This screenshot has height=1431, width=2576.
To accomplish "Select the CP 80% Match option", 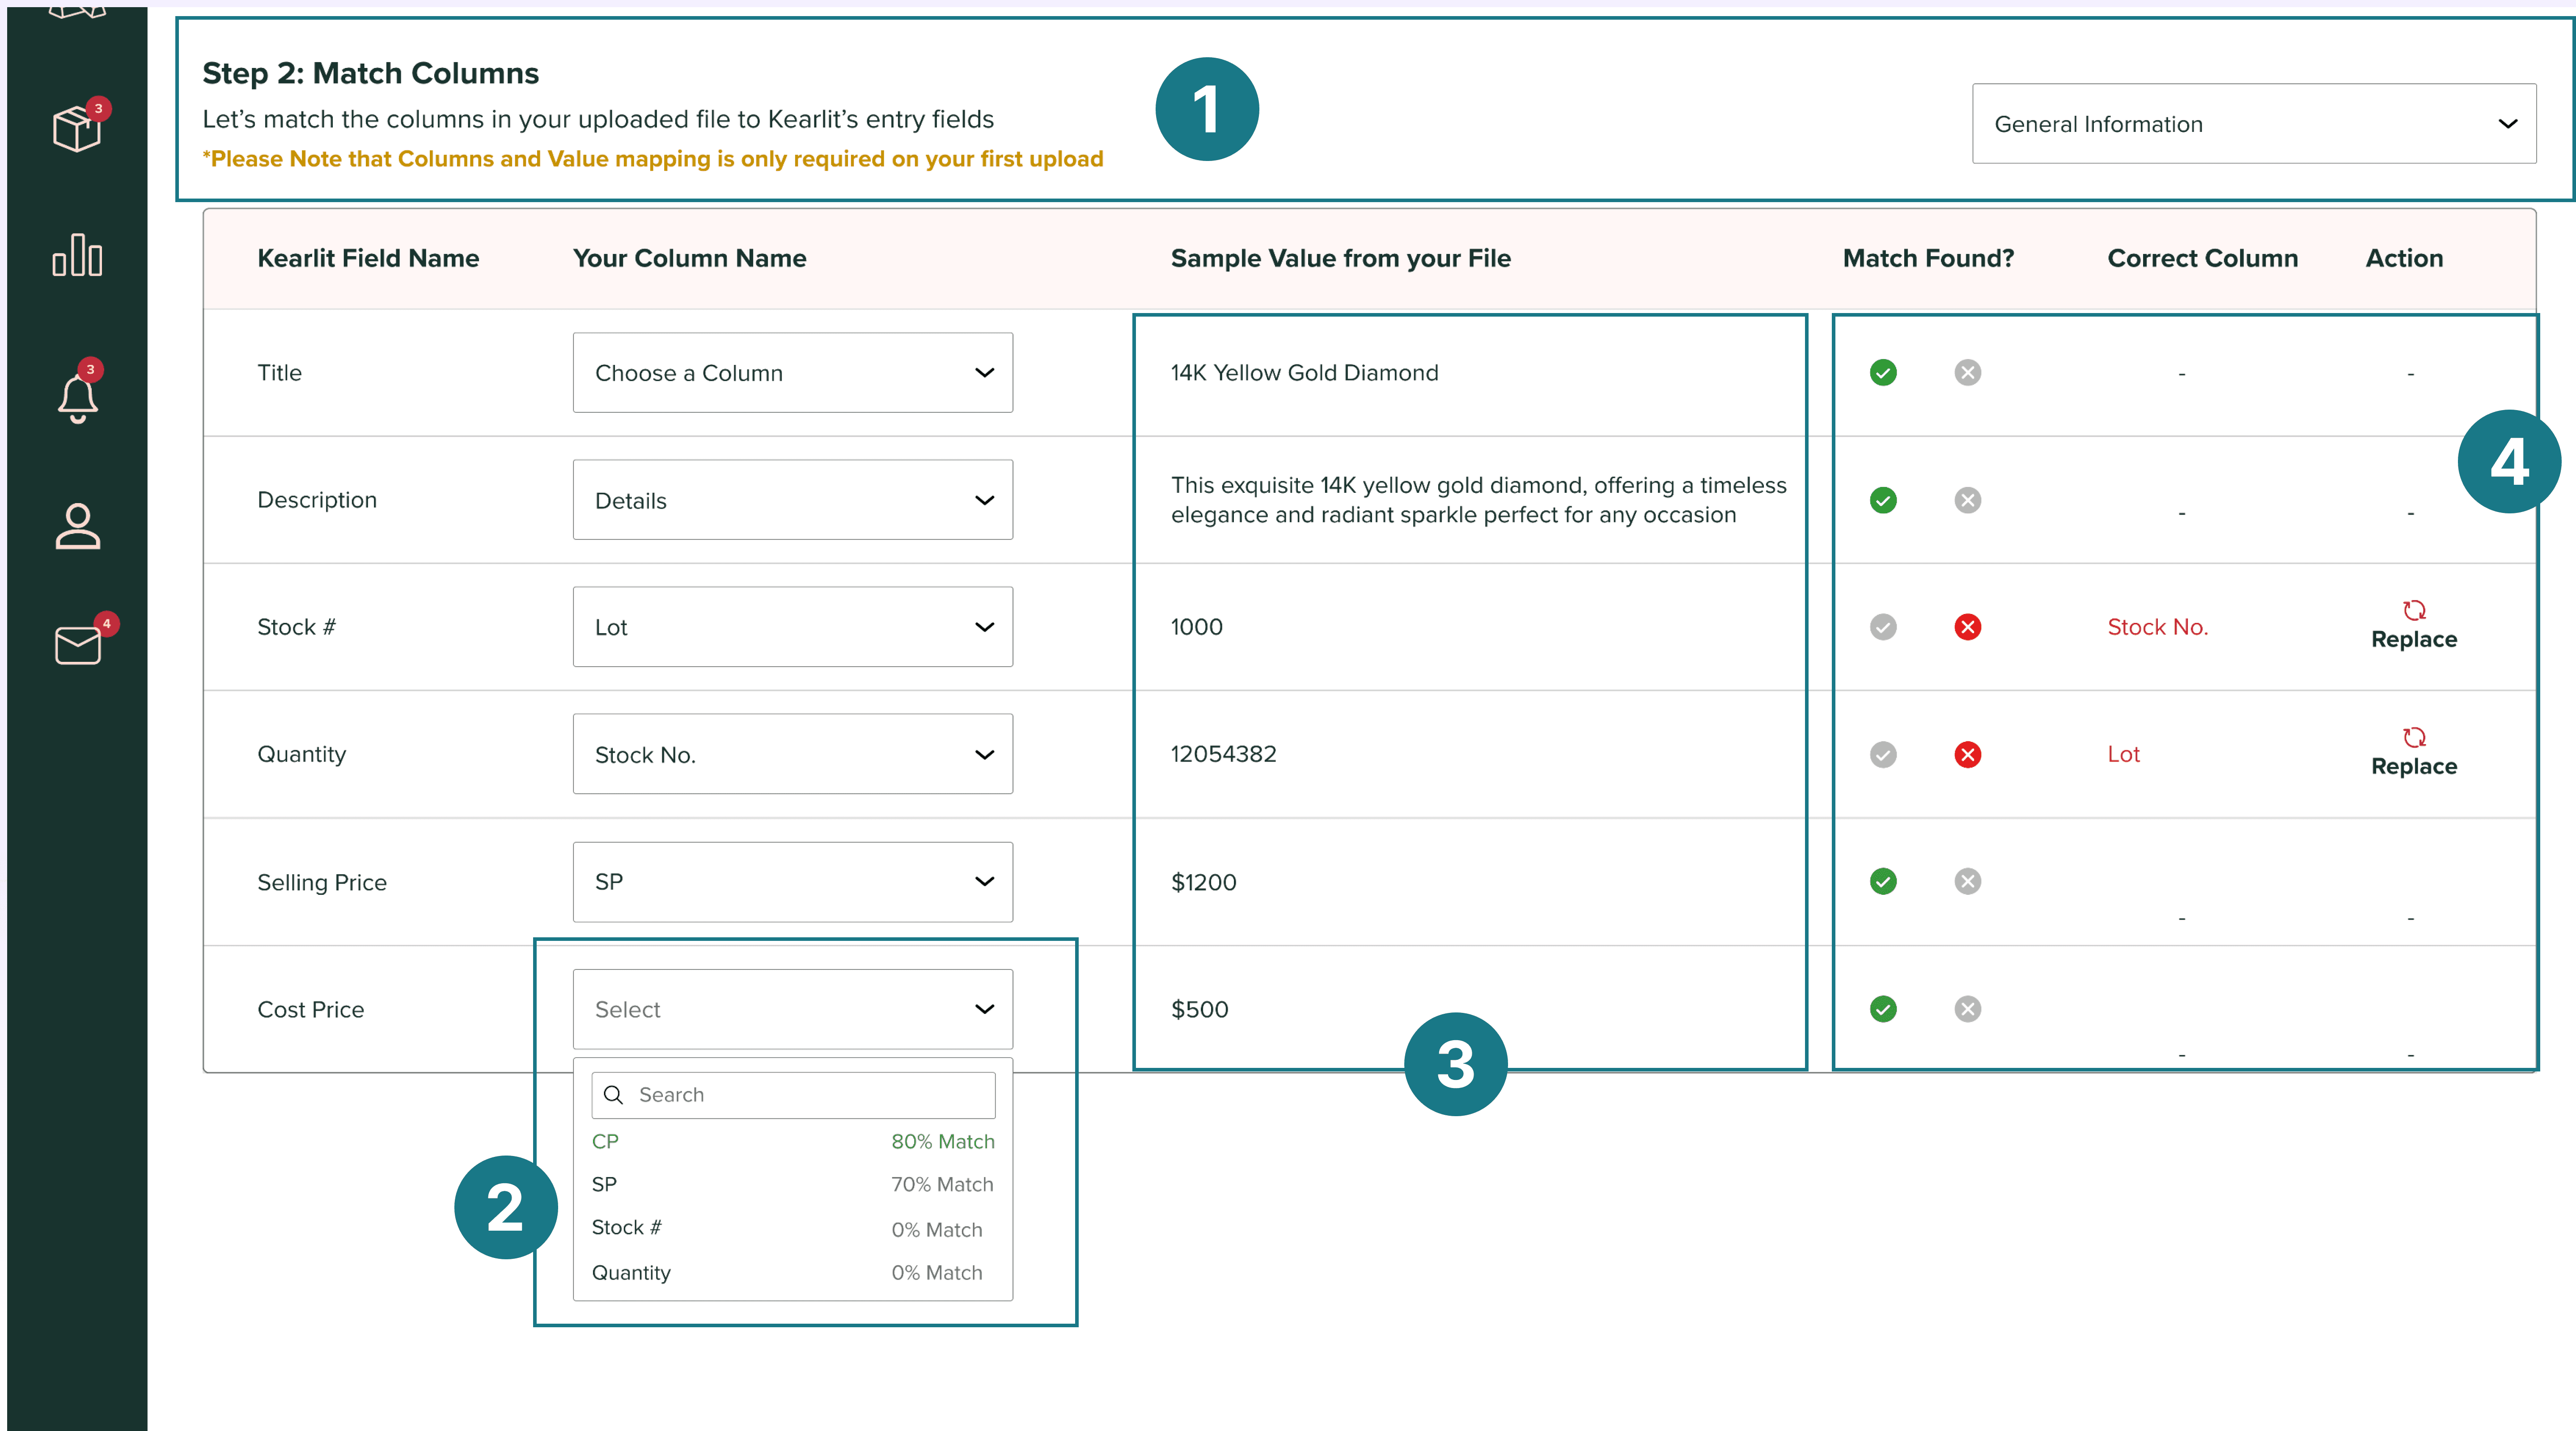I will click(x=792, y=1141).
